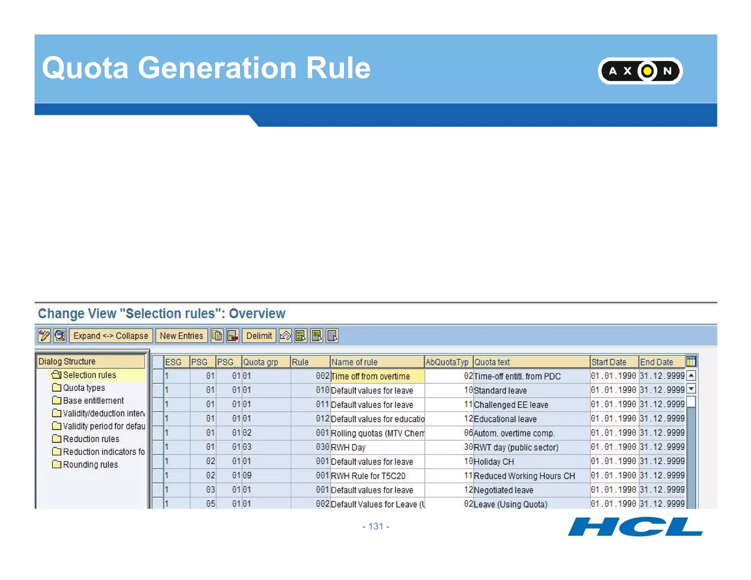Select the row for Negotiated leave

coord(158,490)
